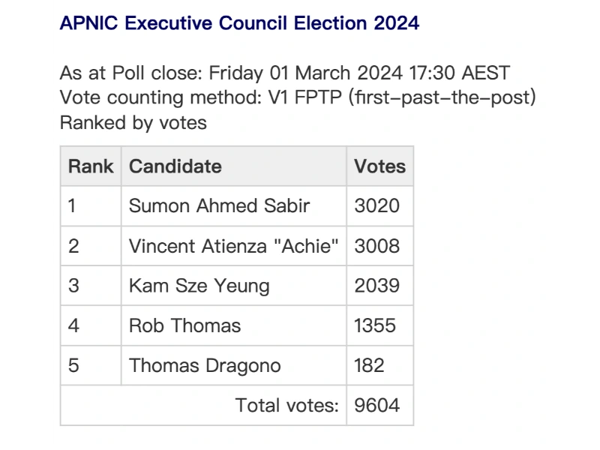600x450 pixels.
Task: Click the Rank column header
Action: tap(91, 166)
